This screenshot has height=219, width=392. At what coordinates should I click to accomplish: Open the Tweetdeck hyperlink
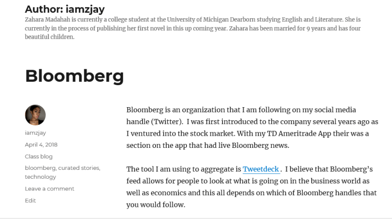pyautogui.click(x=261, y=169)
